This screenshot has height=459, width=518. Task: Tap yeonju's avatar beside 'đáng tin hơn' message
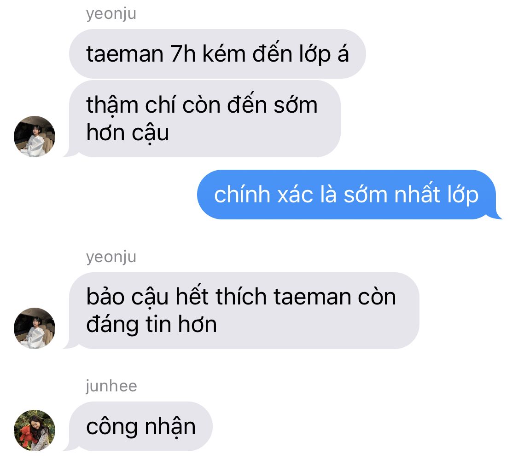[35, 328]
